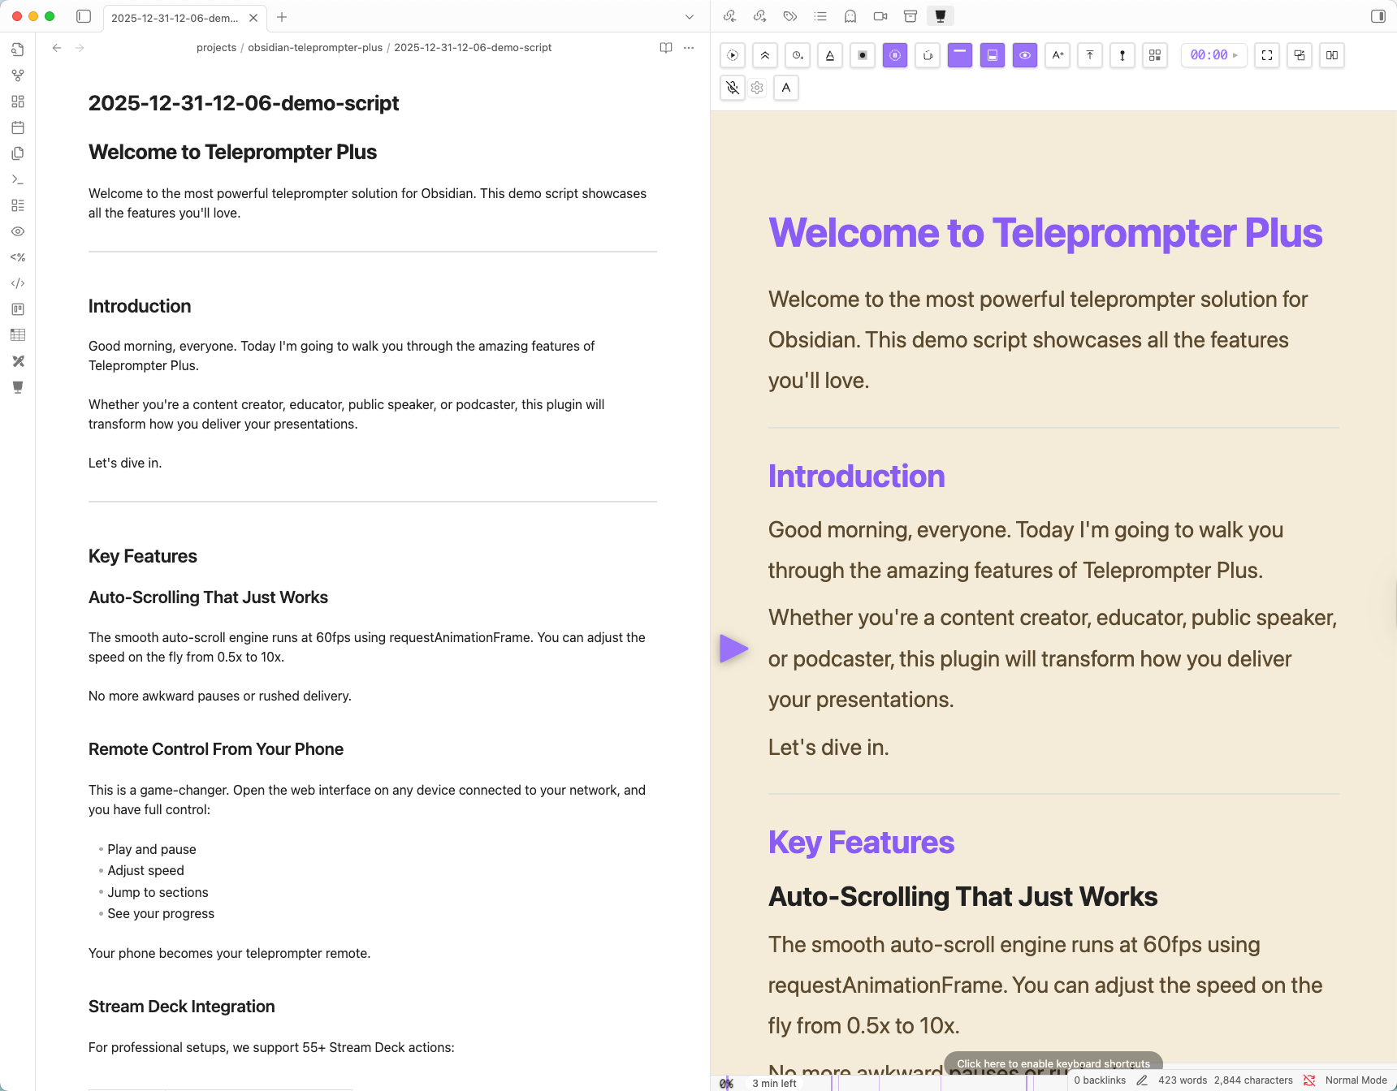Click the plain A font button
Screen dimensions: 1397x1091
[x=786, y=88]
